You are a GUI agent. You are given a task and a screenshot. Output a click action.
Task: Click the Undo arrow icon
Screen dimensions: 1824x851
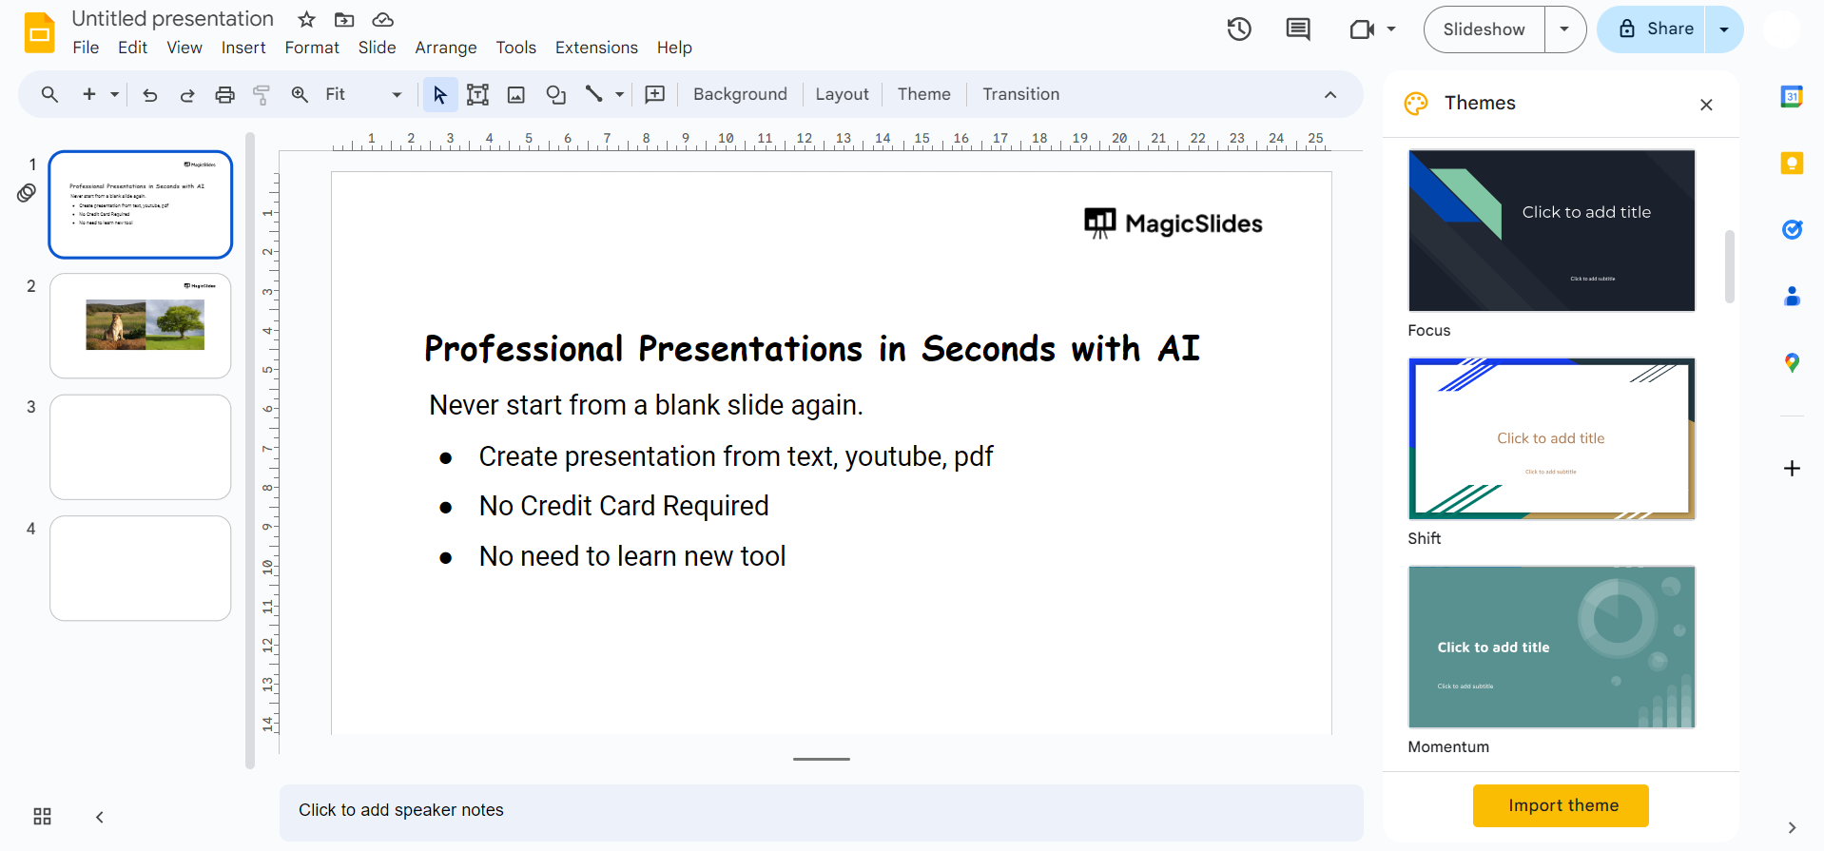[x=149, y=94]
